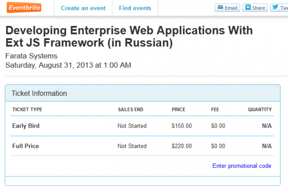The image size is (288, 192).
Task: Click the Ticket Information panel header
Action: (143, 93)
